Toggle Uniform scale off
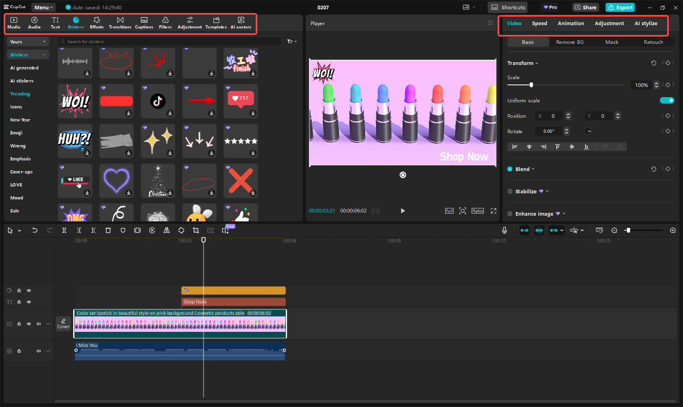Image resolution: width=683 pixels, height=407 pixels. tap(667, 100)
